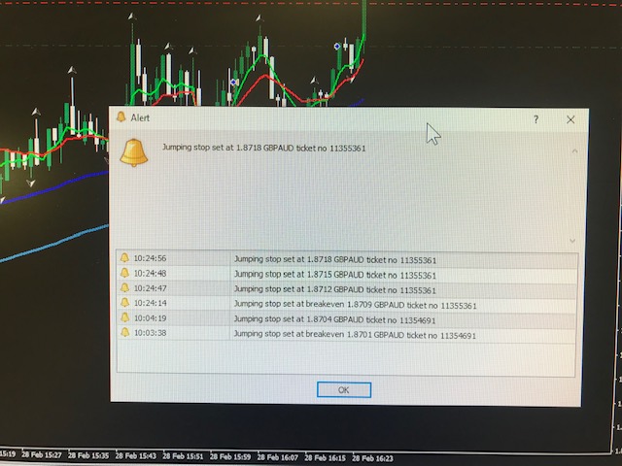The height and width of the screenshot is (466, 622).
Task: Click bell icon in the 10:24:47 row
Action: pyautogui.click(x=124, y=287)
